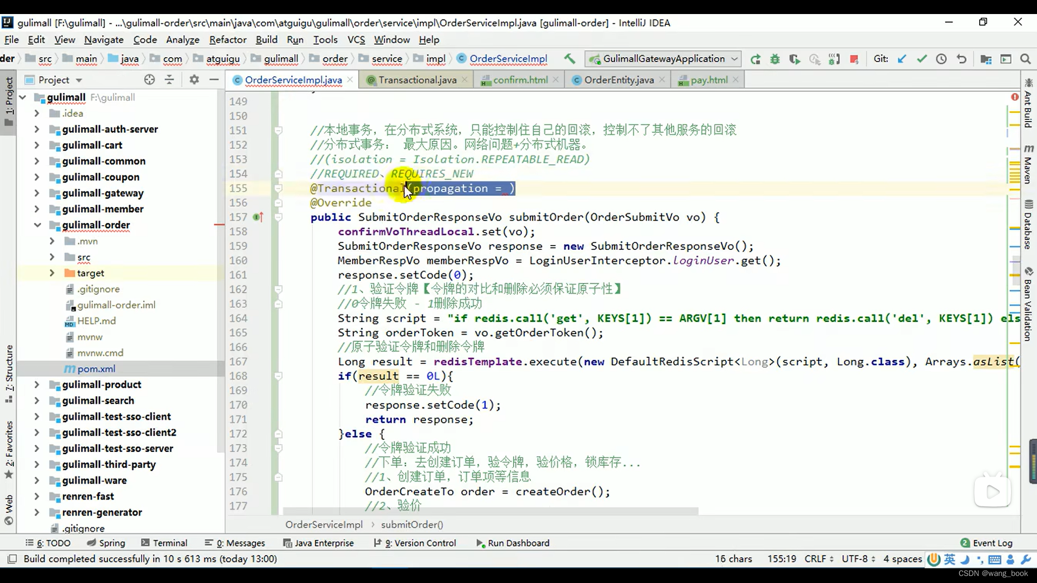The height and width of the screenshot is (583, 1037).
Task: Open Spring panel from bottom toolbar
Action: click(112, 543)
